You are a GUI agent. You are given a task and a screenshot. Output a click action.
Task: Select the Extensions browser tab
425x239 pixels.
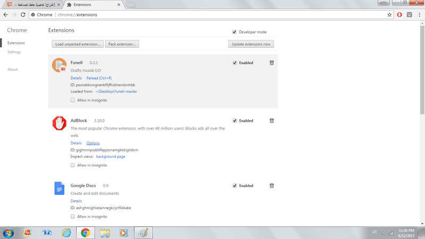click(93, 5)
